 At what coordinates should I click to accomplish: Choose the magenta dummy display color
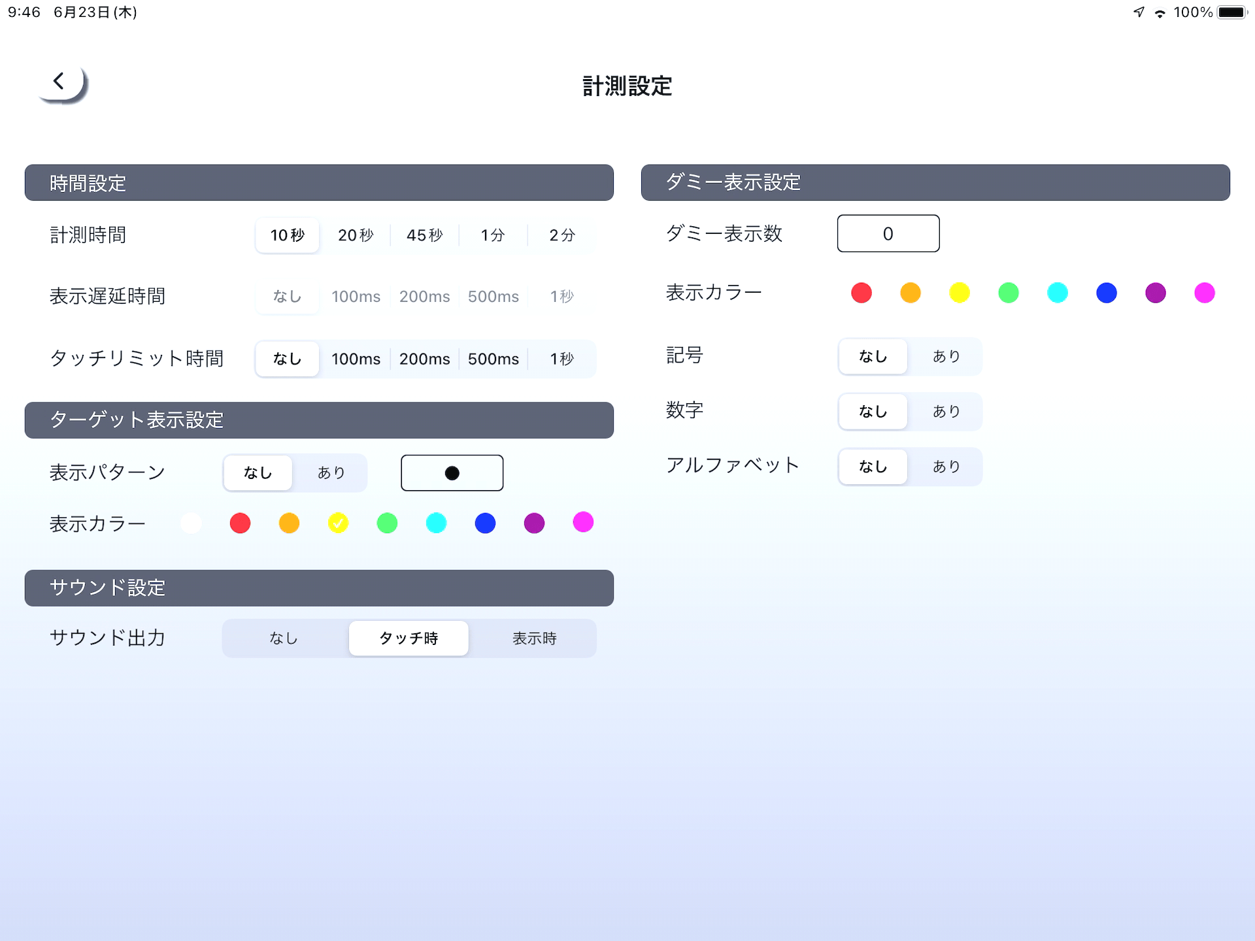click(1204, 293)
